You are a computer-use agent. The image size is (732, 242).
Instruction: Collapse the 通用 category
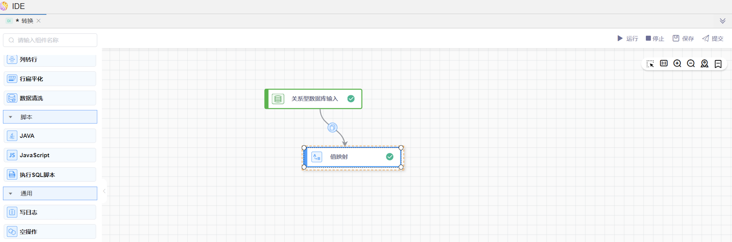[11, 194]
